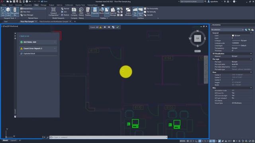
Task: Click Tile Vertically
Action: tap(150, 12)
